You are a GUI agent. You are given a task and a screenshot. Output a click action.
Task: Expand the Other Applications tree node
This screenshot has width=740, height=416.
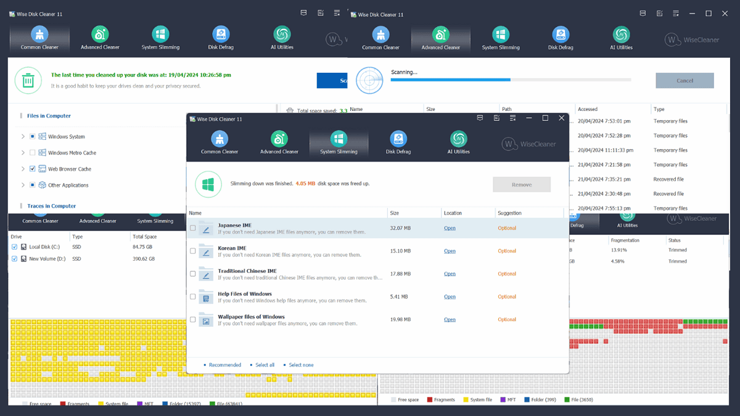(23, 185)
